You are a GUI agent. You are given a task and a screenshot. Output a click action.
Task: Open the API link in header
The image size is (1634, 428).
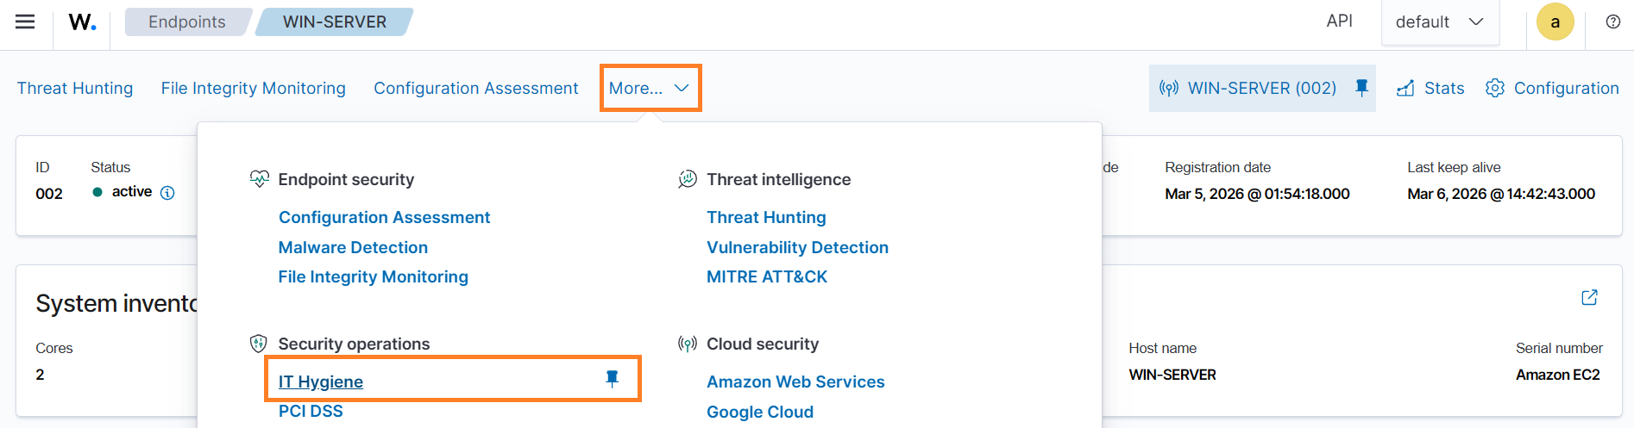(1340, 21)
